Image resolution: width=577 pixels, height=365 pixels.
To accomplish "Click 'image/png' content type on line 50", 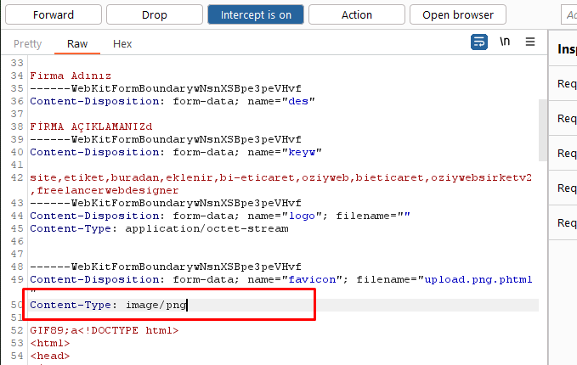I will click(x=156, y=305).
